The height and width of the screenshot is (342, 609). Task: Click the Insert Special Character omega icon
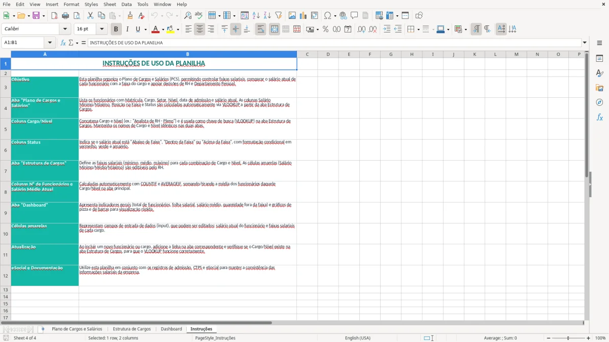pos(327,16)
